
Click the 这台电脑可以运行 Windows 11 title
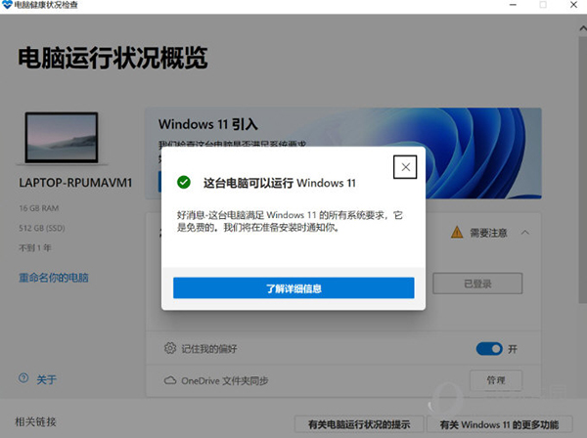point(279,183)
